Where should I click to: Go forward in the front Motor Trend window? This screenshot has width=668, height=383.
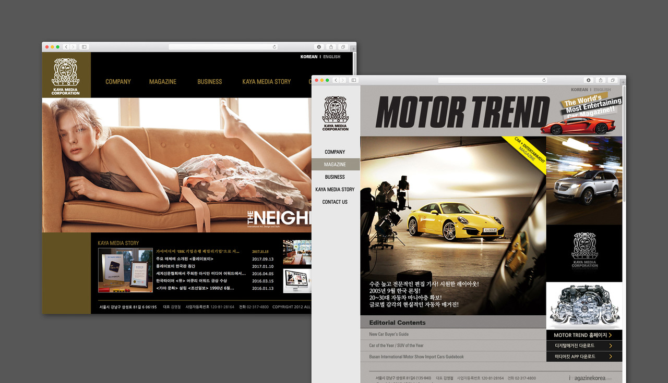point(343,80)
